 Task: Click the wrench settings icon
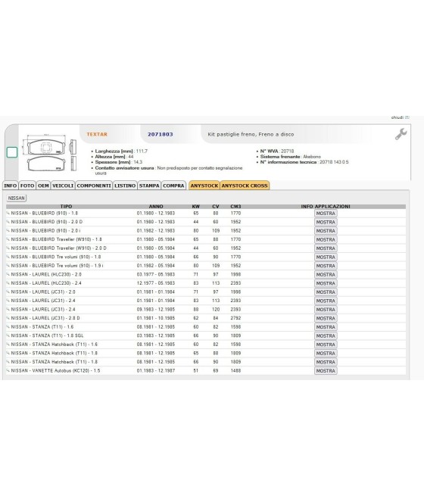click(x=401, y=134)
